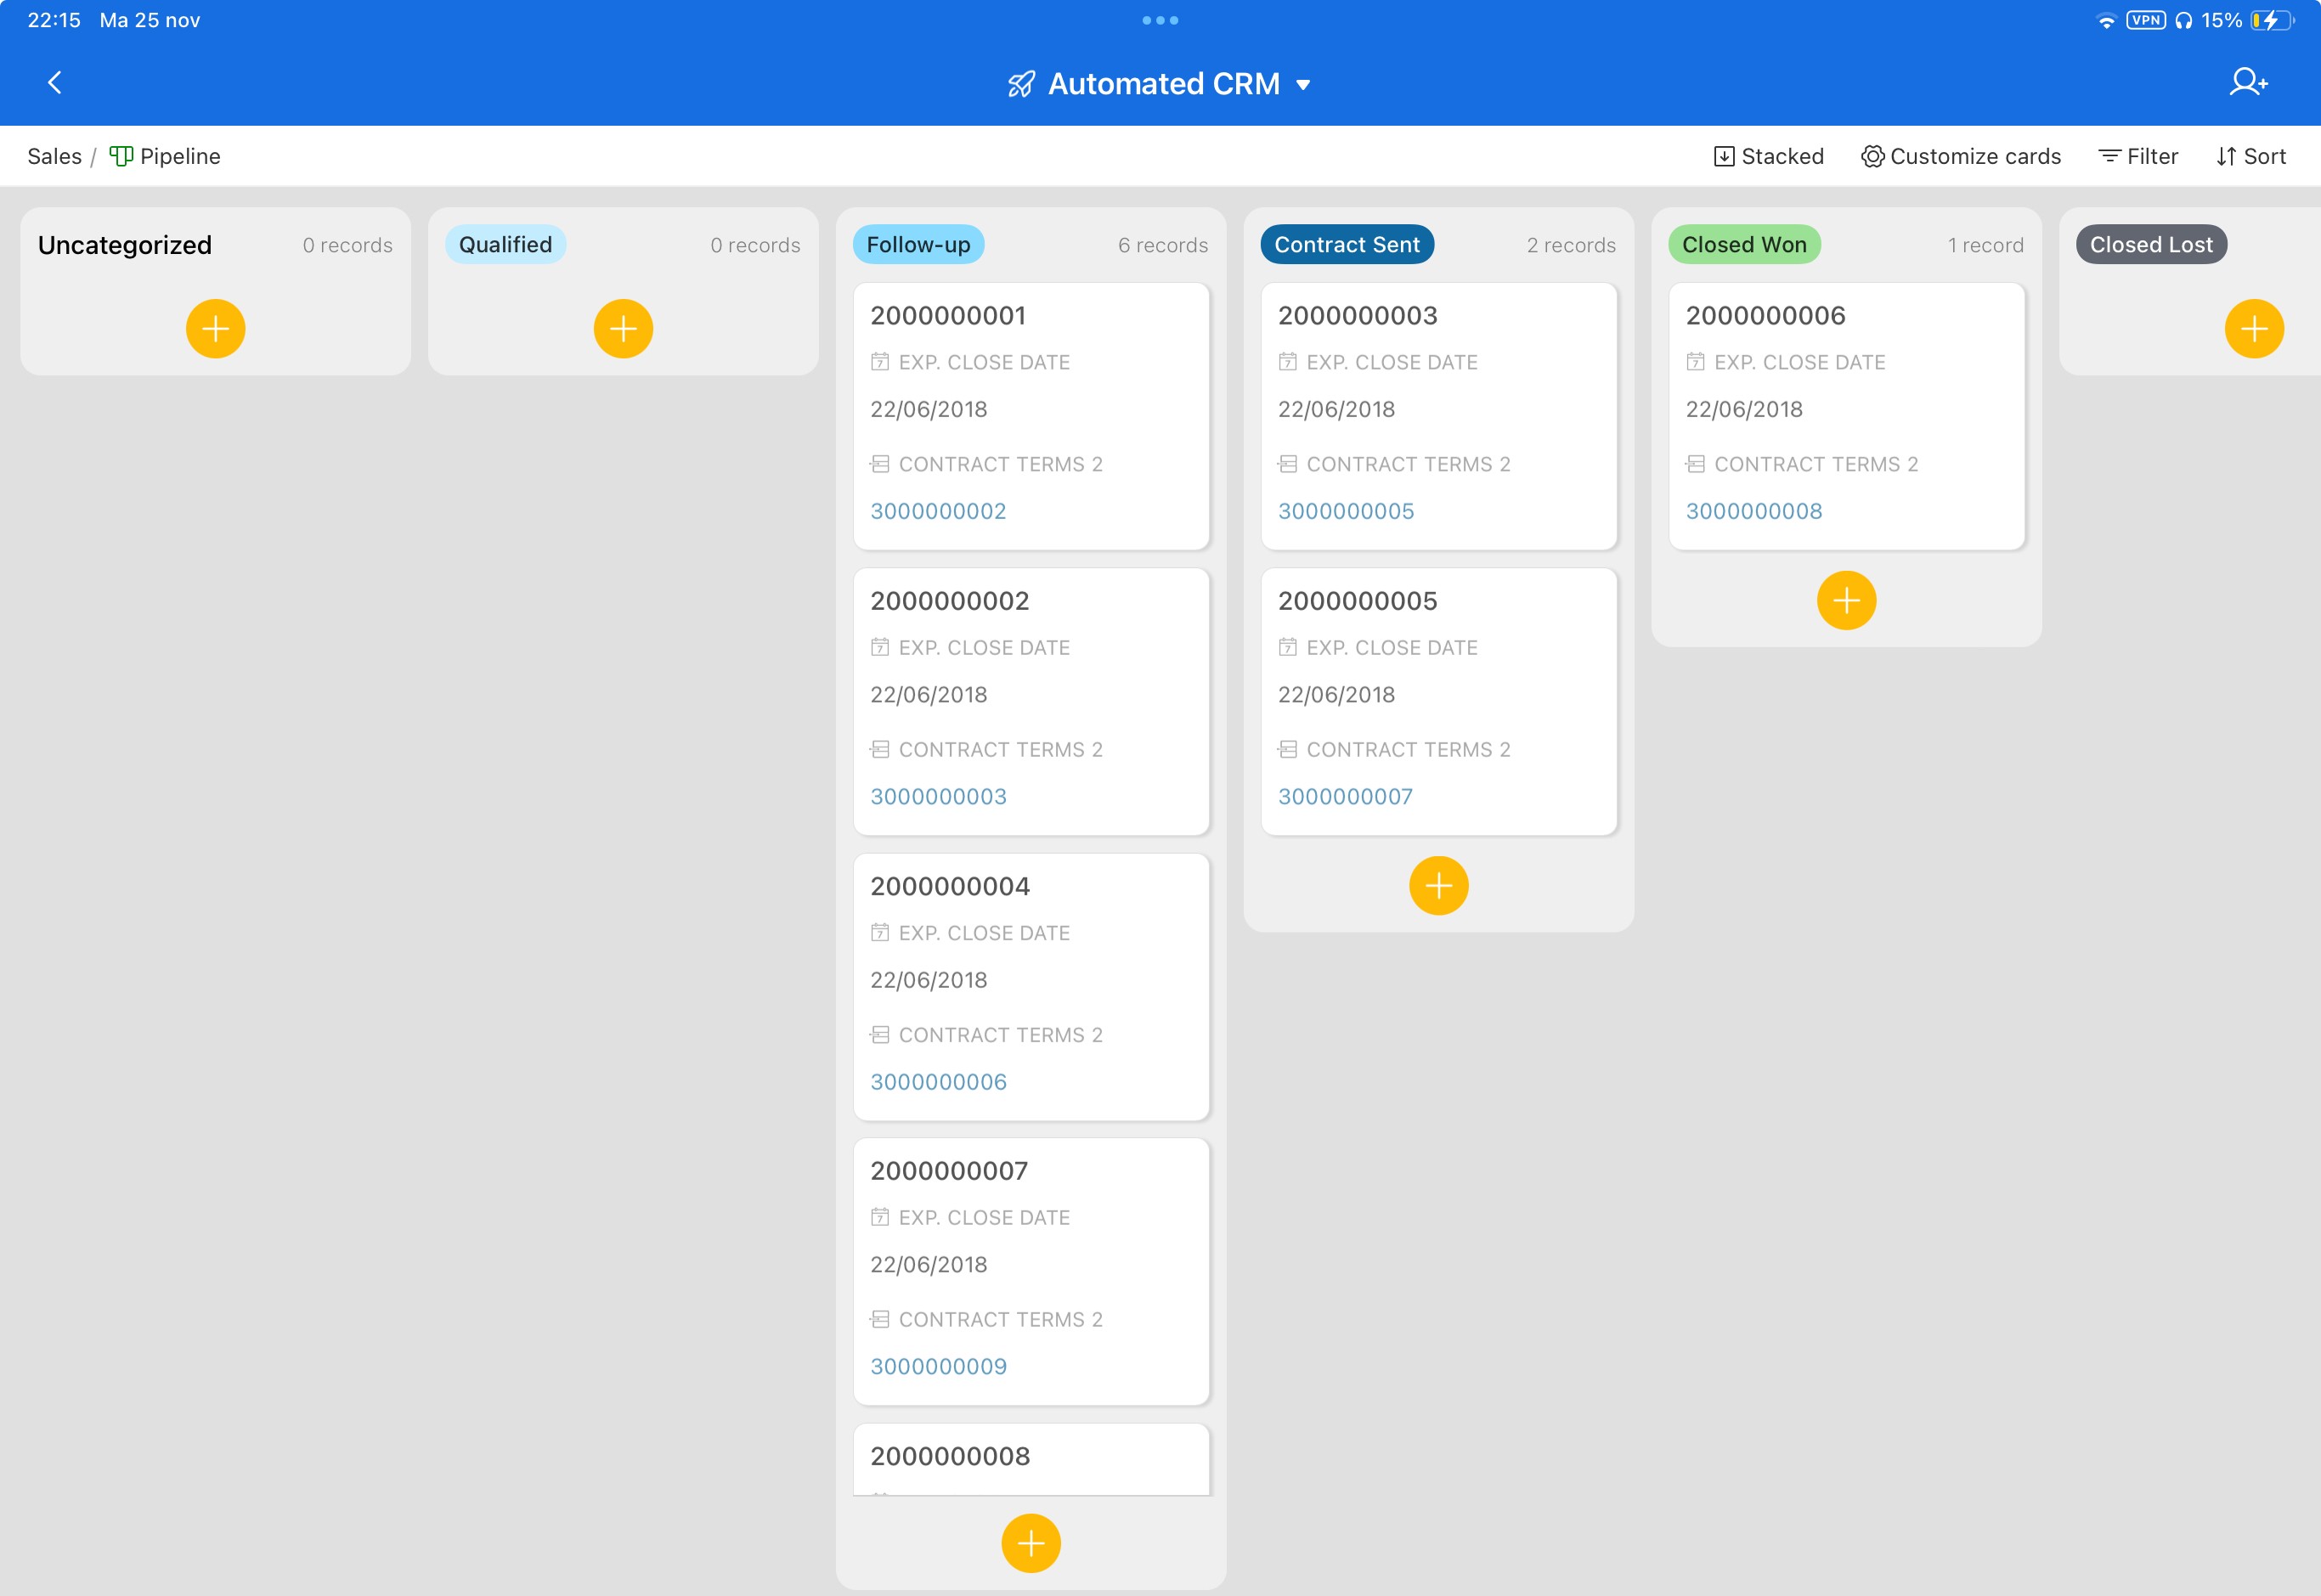Image resolution: width=2321 pixels, height=1596 pixels.
Task: Add record in Qualified column
Action: (623, 329)
